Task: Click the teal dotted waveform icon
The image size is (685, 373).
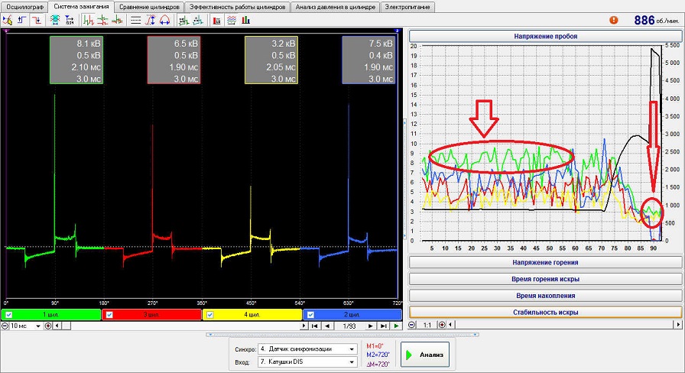Action: tap(198, 20)
